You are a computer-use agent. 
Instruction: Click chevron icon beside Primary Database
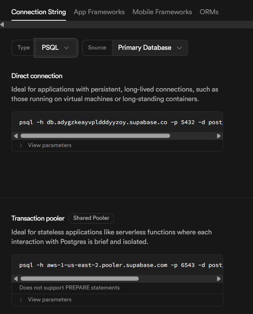click(x=179, y=48)
